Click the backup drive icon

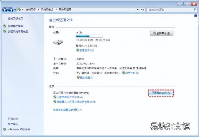[x=58, y=42]
